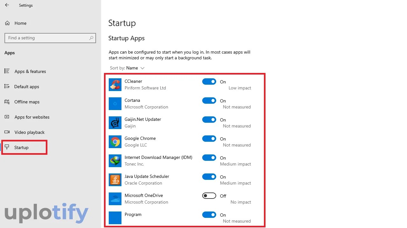Click the Cortana app name

coord(132,100)
